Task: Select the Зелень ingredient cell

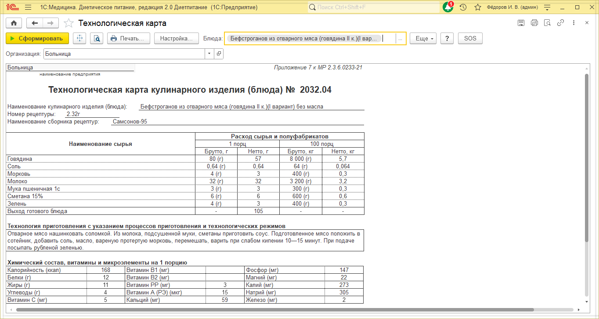Action: point(101,203)
